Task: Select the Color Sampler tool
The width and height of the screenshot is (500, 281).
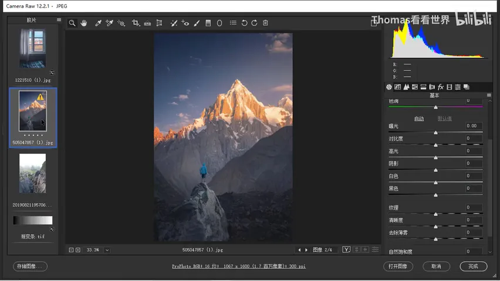Action: coord(109,23)
